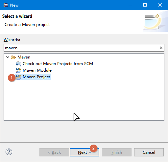Click the Check out from SCM icon
The height and width of the screenshot is (162, 168).
(18, 64)
